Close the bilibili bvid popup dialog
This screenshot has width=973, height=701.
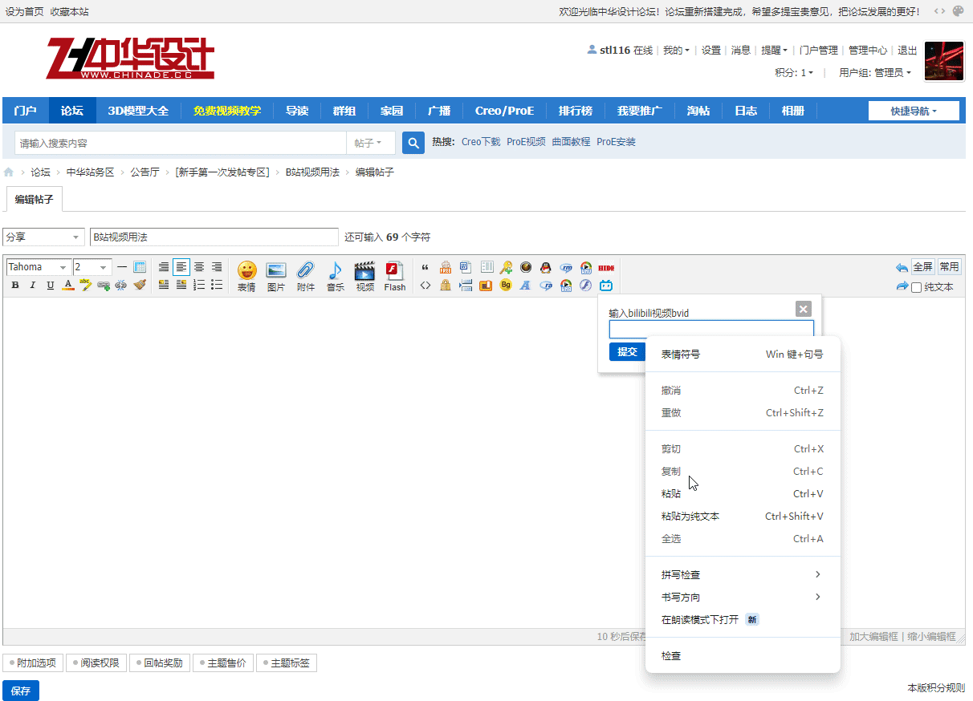click(x=804, y=309)
